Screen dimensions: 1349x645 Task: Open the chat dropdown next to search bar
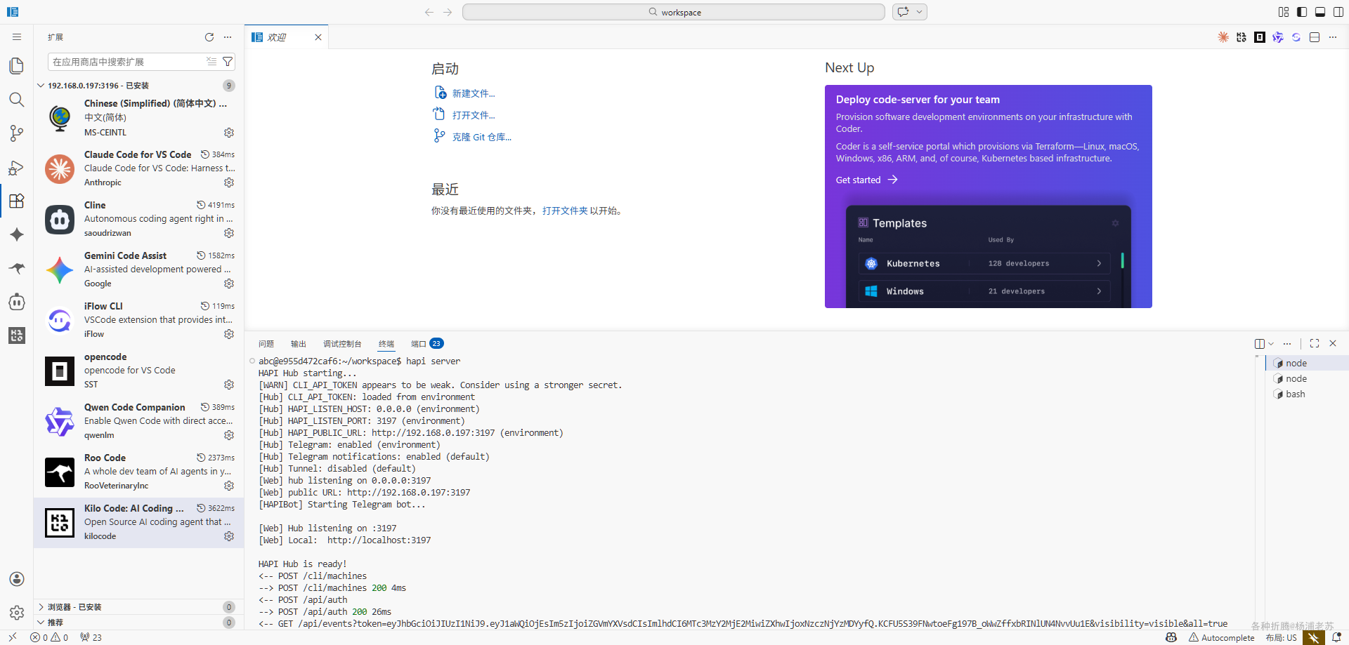(919, 12)
